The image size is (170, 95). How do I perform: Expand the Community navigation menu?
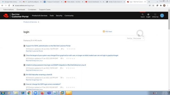pos(69,16)
